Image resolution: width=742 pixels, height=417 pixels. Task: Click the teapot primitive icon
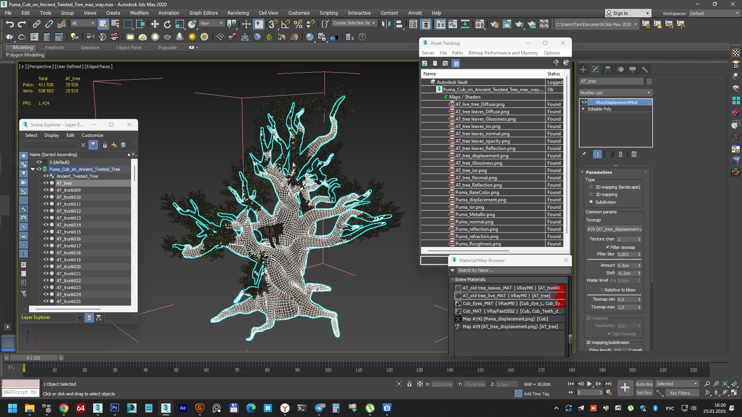pos(167,37)
